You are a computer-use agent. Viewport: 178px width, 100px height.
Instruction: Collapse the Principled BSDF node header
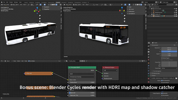point(70,67)
